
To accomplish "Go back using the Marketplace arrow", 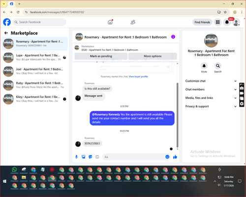I will (x=6, y=33).
